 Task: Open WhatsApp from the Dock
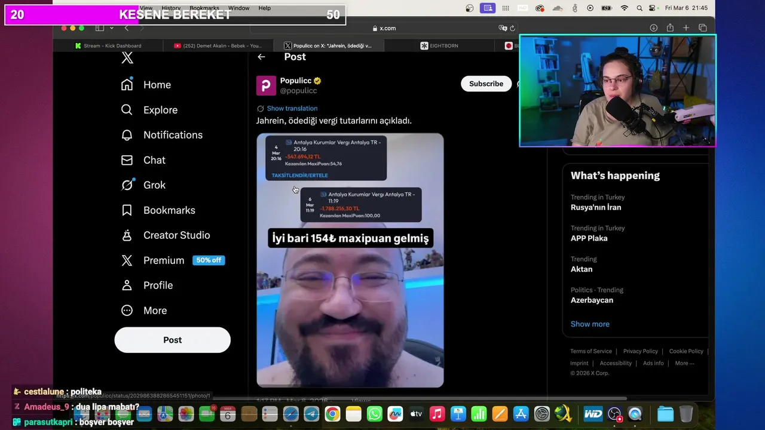pos(374,414)
